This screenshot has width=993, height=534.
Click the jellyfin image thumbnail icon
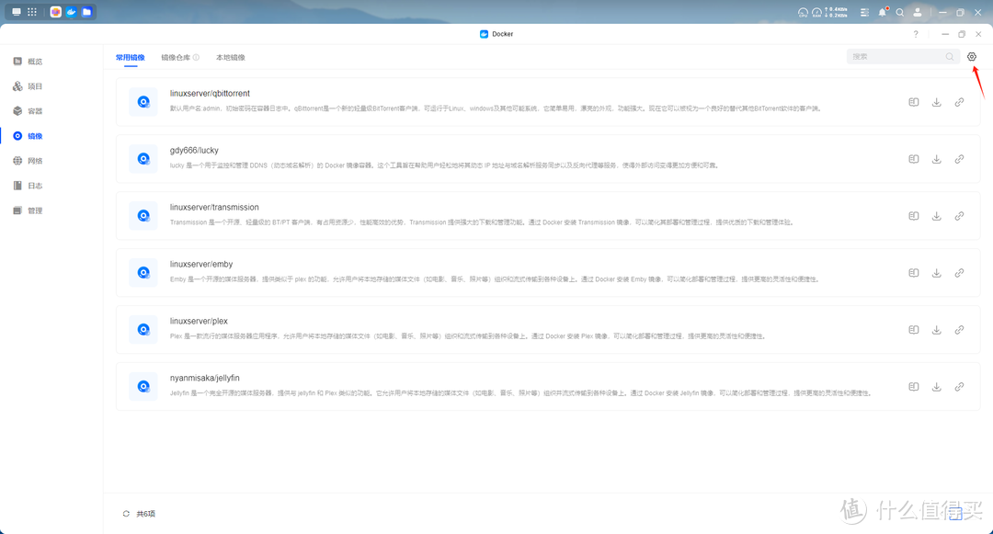point(143,387)
